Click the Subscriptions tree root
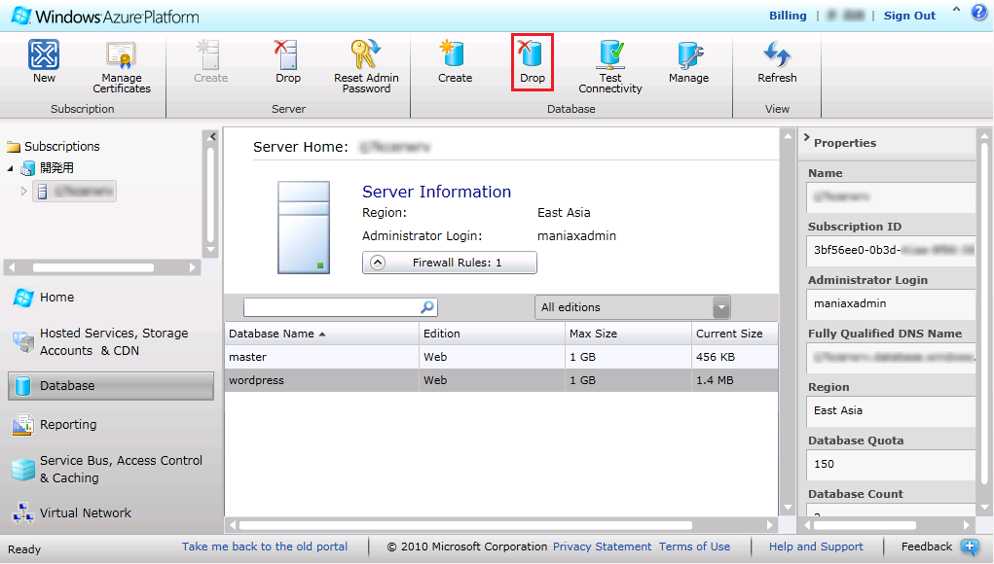The width and height of the screenshot is (994, 564). coord(61,147)
